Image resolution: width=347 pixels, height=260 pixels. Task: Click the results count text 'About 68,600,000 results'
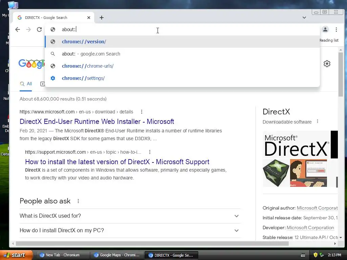pos(47,99)
